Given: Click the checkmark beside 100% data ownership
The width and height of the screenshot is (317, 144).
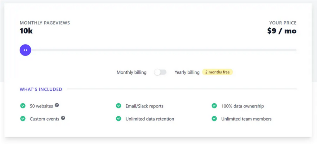Looking at the screenshot, I should 214,106.
